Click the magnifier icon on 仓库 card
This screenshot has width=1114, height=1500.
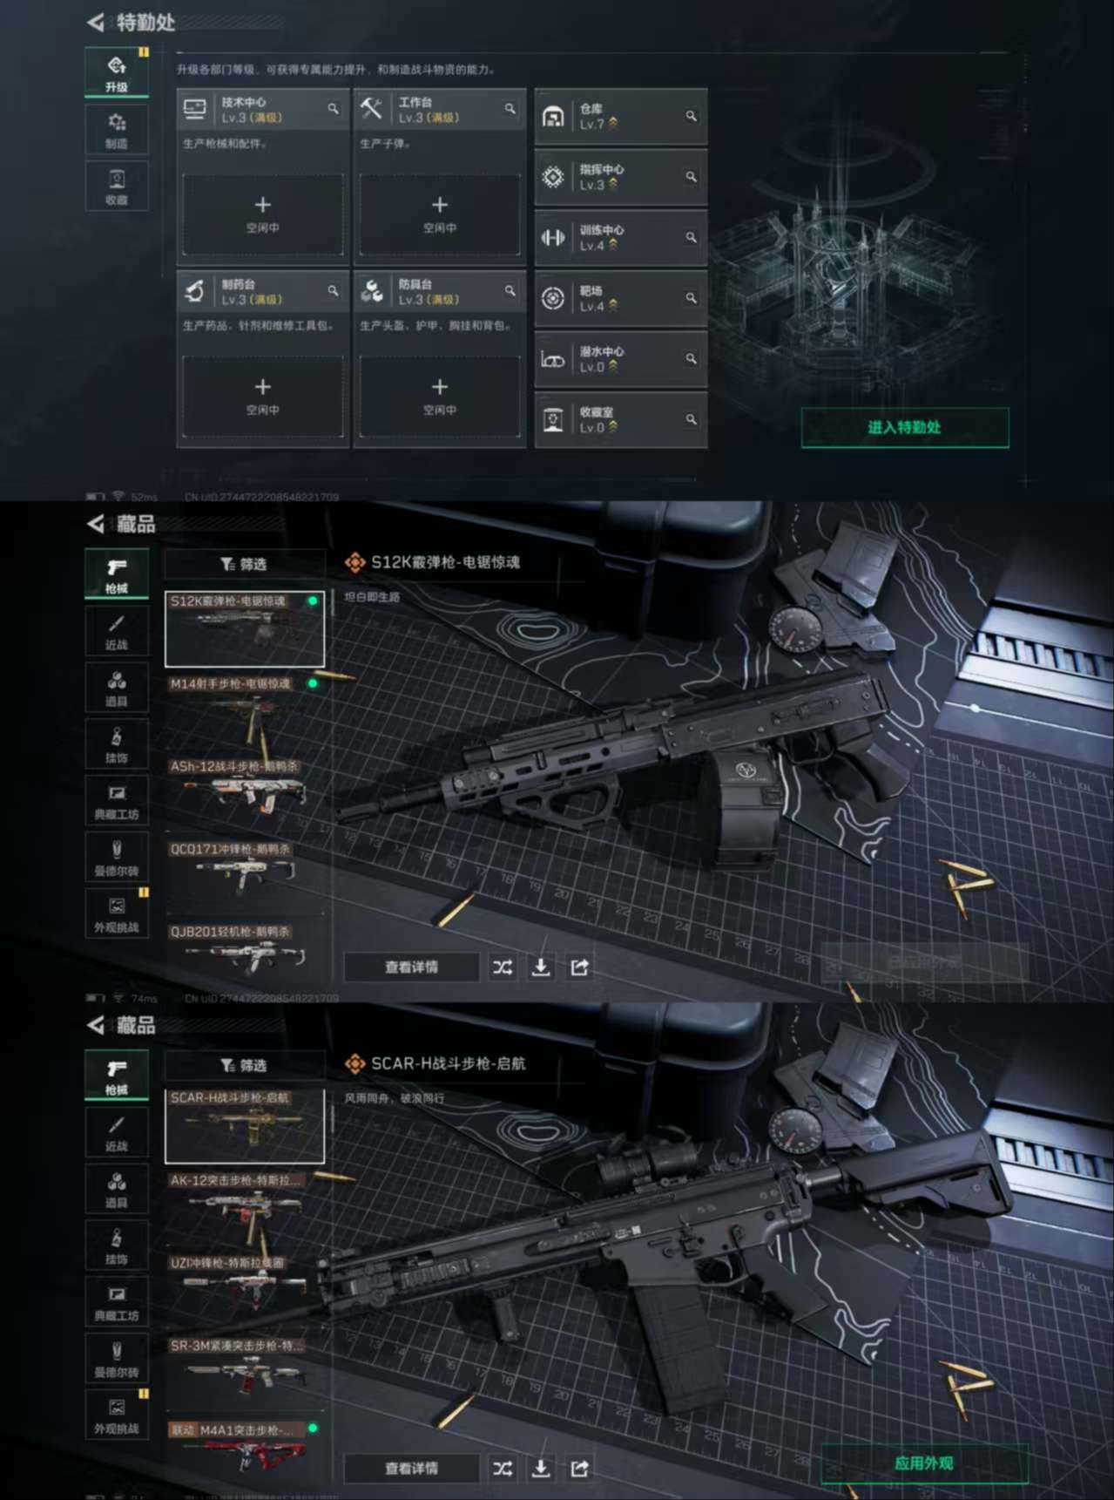click(691, 116)
